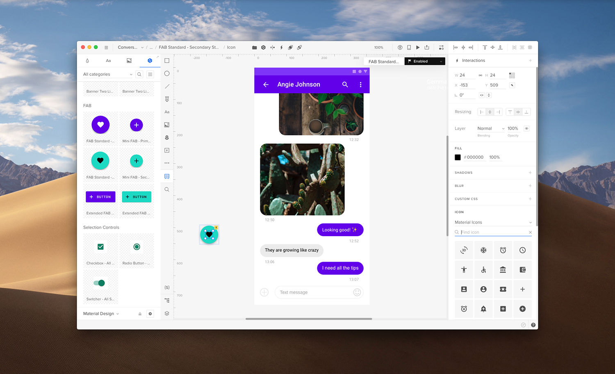615x374 pixels.
Task: Open Material Icons set dropdown
Action: 493,222
